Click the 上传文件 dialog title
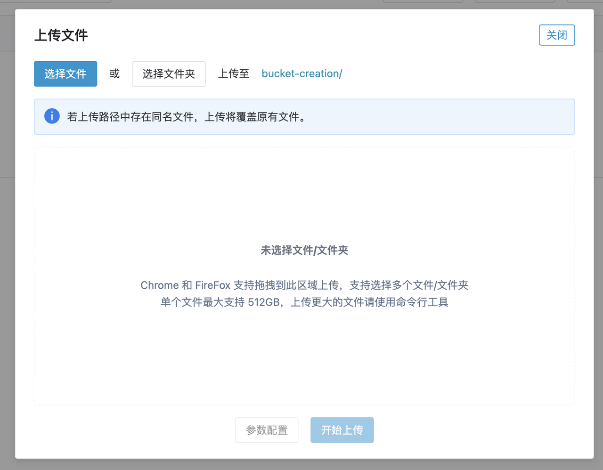The height and width of the screenshot is (470, 603). (61, 35)
